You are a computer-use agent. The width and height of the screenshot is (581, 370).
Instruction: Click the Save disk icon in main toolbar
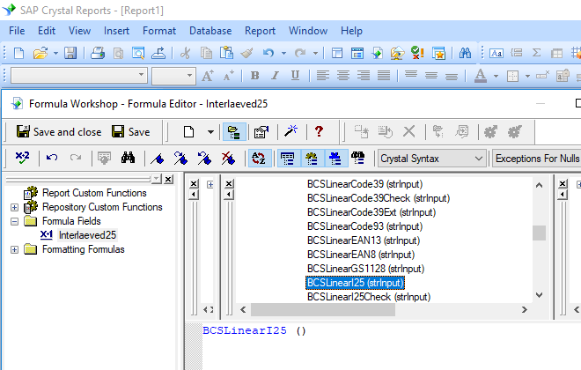click(70, 54)
